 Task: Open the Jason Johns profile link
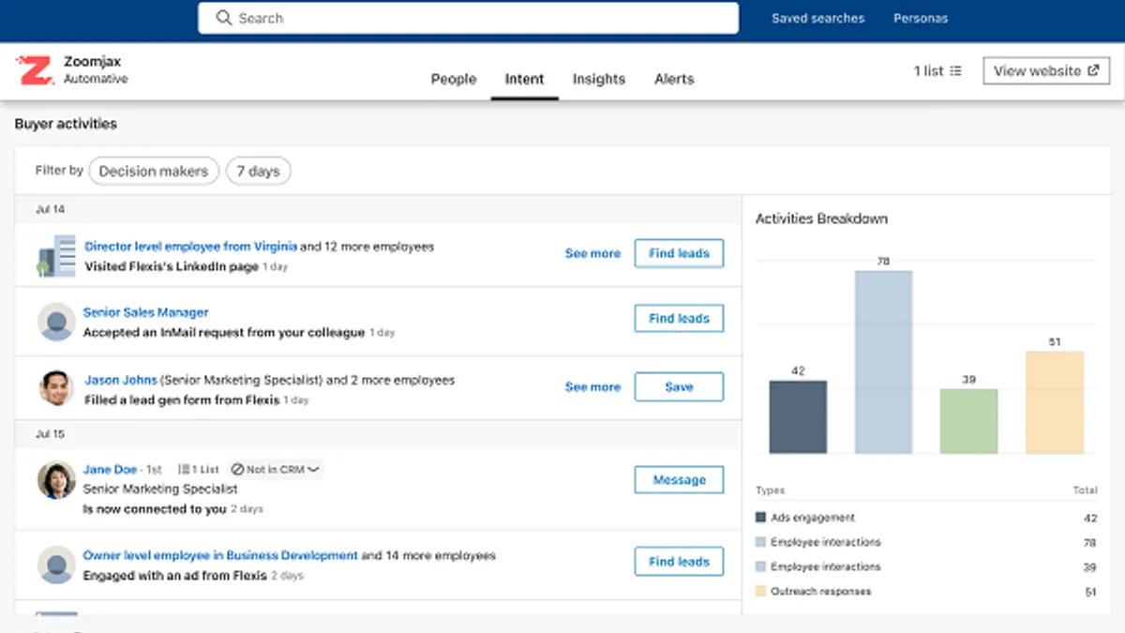tap(120, 380)
